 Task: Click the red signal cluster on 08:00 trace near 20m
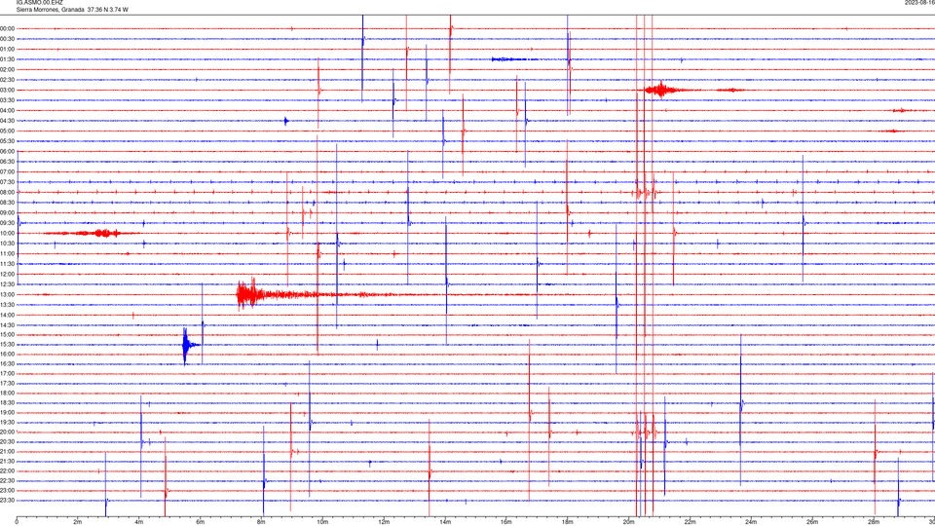645,192
